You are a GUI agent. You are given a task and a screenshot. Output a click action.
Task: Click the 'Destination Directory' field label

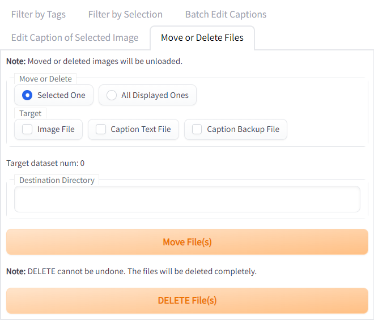click(57, 180)
